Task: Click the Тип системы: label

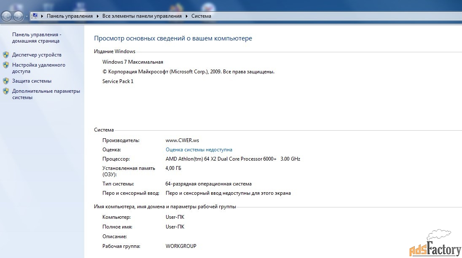Action: pyautogui.click(x=118, y=184)
